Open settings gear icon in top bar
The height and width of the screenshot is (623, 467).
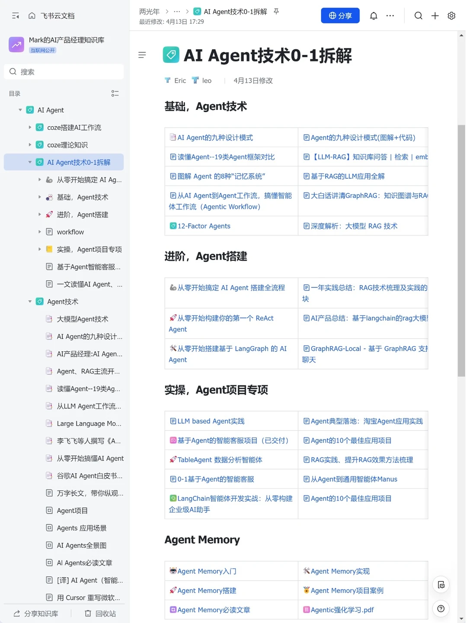point(451,16)
